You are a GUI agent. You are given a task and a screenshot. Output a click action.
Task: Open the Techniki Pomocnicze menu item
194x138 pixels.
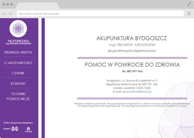tap(18, 96)
